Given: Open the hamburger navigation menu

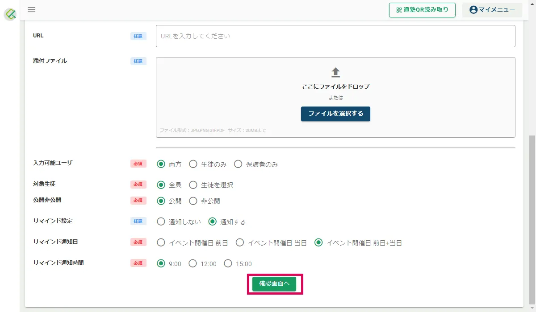Looking at the screenshot, I should click(31, 10).
